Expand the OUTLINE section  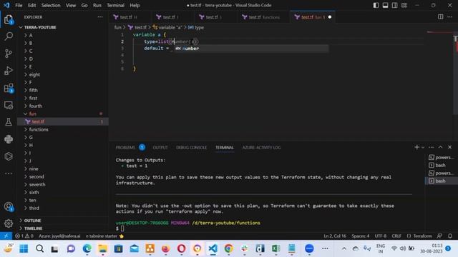32,221
